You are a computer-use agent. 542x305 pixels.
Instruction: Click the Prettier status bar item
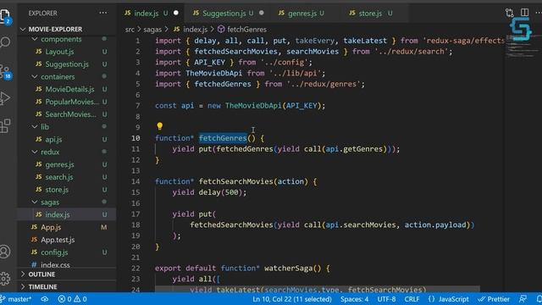click(x=494, y=299)
